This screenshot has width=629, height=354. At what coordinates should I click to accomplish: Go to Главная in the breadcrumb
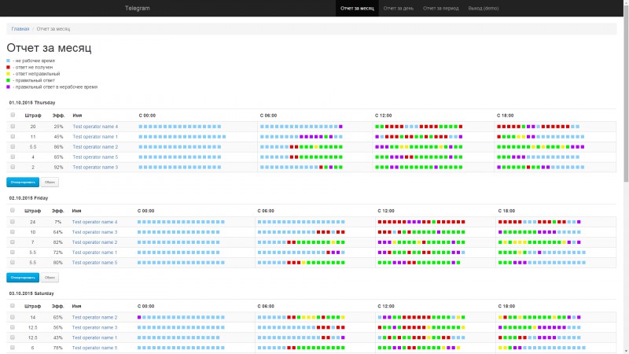pos(20,29)
